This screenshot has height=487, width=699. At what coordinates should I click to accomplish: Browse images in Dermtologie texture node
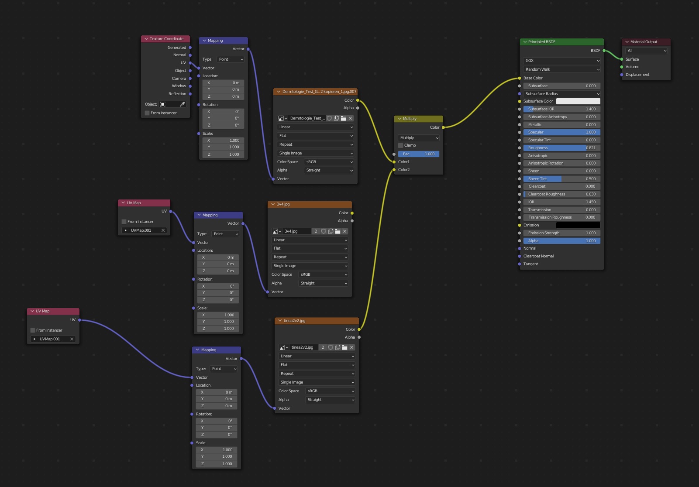click(x=282, y=118)
